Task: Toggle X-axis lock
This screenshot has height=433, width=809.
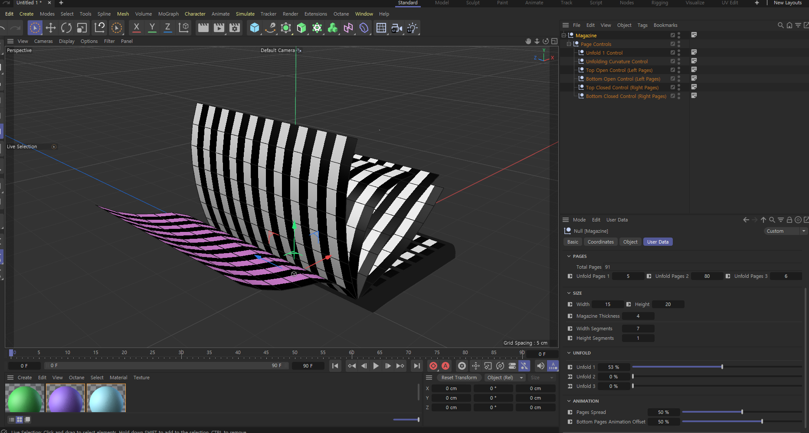Action: 136,28
